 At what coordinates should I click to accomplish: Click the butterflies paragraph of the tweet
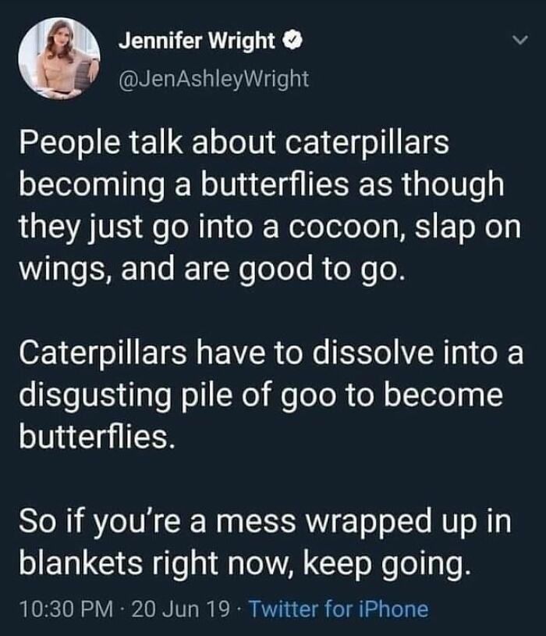pyautogui.click(x=257, y=389)
